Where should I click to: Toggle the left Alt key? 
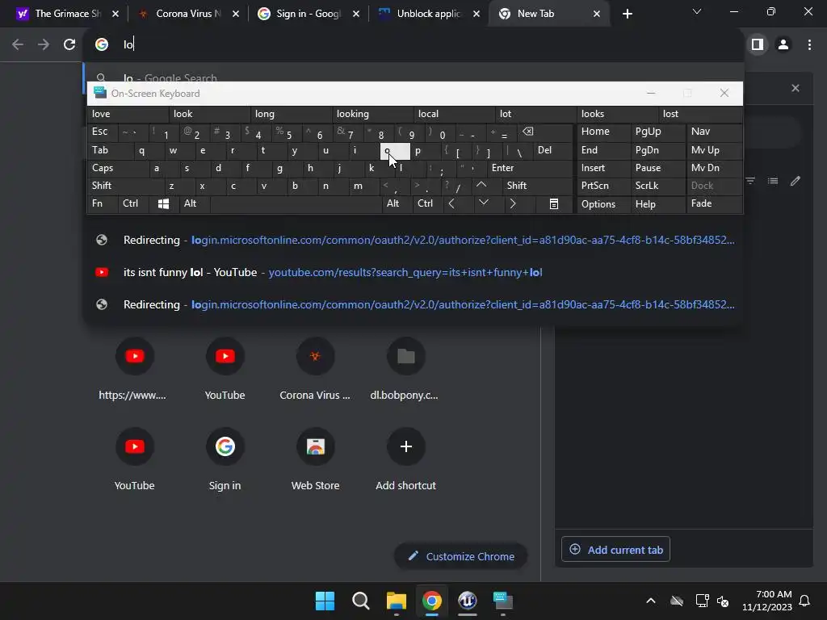tap(194, 203)
